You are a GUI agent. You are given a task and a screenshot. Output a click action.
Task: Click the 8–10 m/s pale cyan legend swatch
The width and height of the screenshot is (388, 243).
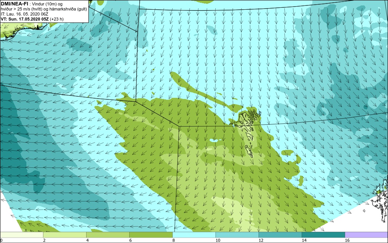pos(194,234)
